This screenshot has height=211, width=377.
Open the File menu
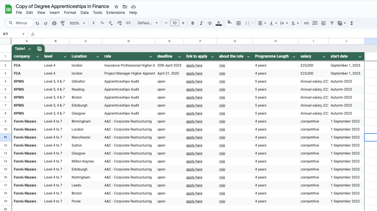pyautogui.click(x=19, y=13)
